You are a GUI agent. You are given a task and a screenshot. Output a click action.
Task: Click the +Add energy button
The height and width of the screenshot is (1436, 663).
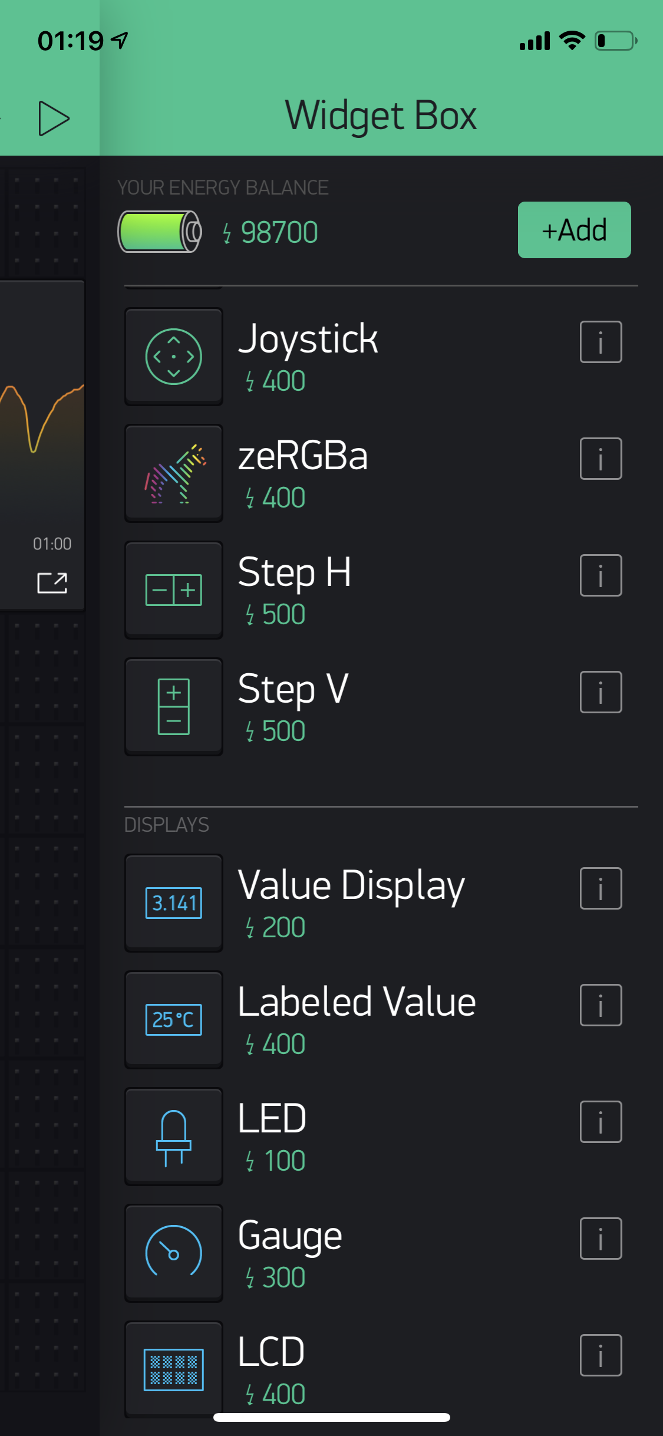[x=574, y=230]
